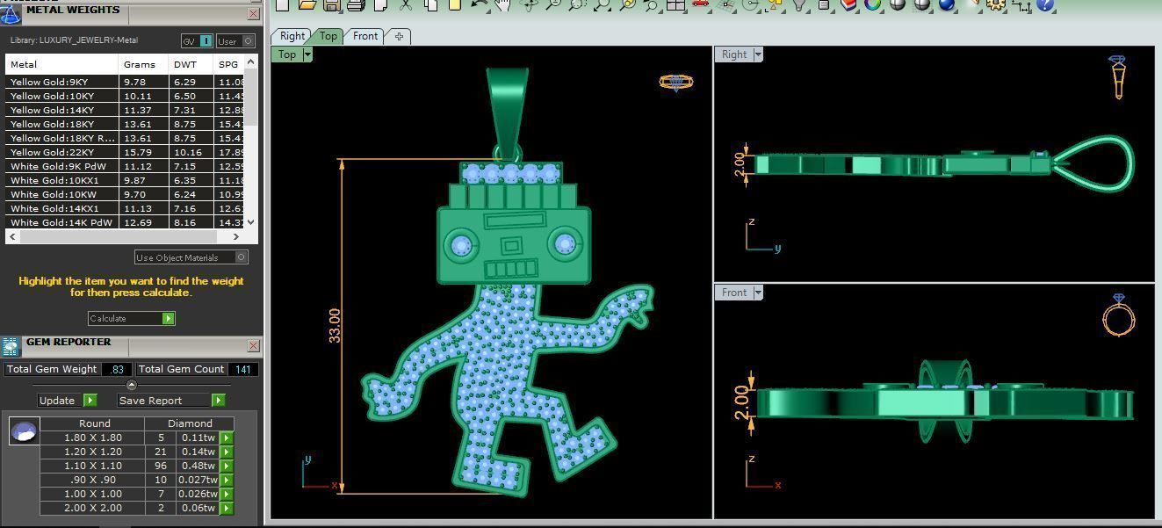The width and height of the screenshot is (1162, 528).
Task: Click the Grams column header
Action: [x=140, y=64]
